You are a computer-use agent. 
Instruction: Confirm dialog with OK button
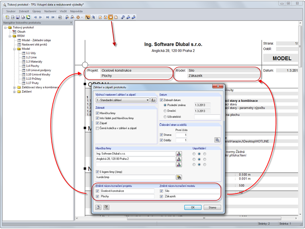coord(193,207)
